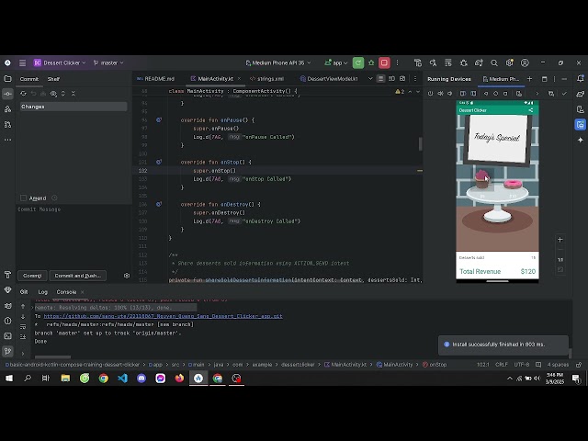
Task: Select the Shelf tab
Action: coord(53,79)
